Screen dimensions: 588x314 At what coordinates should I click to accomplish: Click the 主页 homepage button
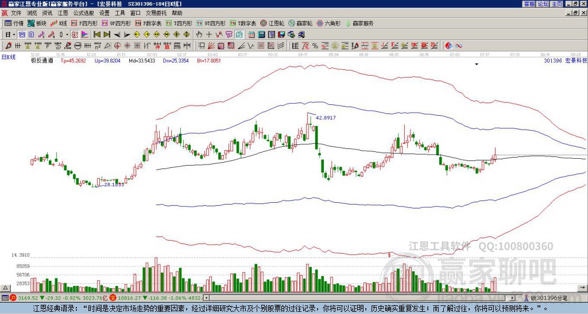(x=557, y=4)
